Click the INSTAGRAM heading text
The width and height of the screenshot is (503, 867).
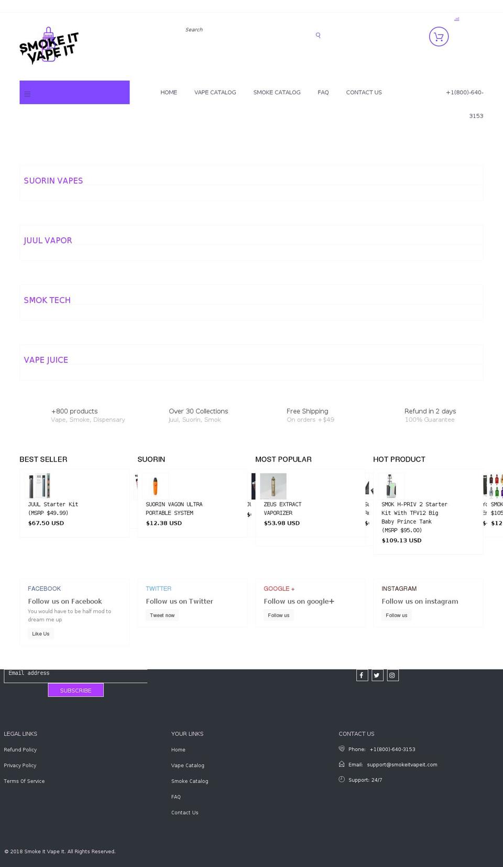[399, 589]
